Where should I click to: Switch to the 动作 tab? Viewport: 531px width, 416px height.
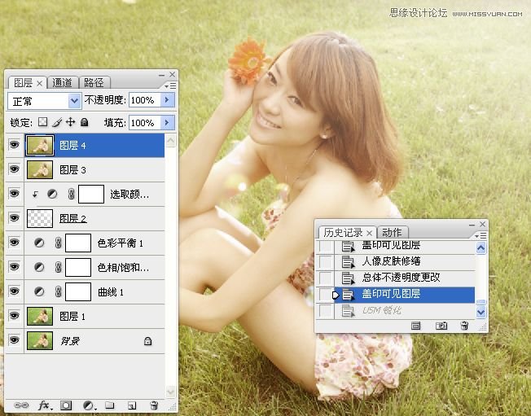coord(392,232)
